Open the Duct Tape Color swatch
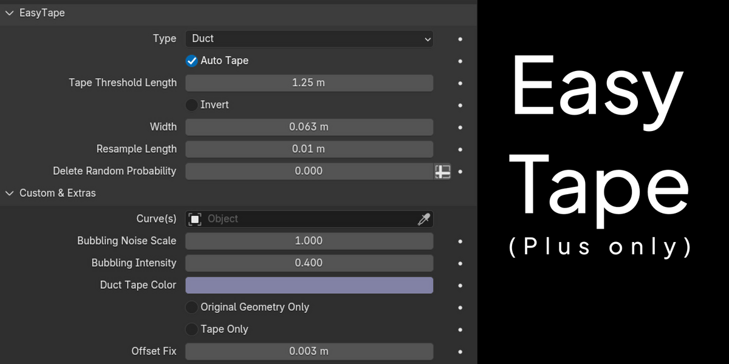This screenshot has width=729, height=364. click(x=309, y=285)
